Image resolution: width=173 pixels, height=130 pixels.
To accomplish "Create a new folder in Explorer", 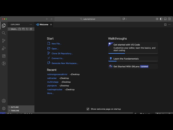I will (x=24, y=29).
